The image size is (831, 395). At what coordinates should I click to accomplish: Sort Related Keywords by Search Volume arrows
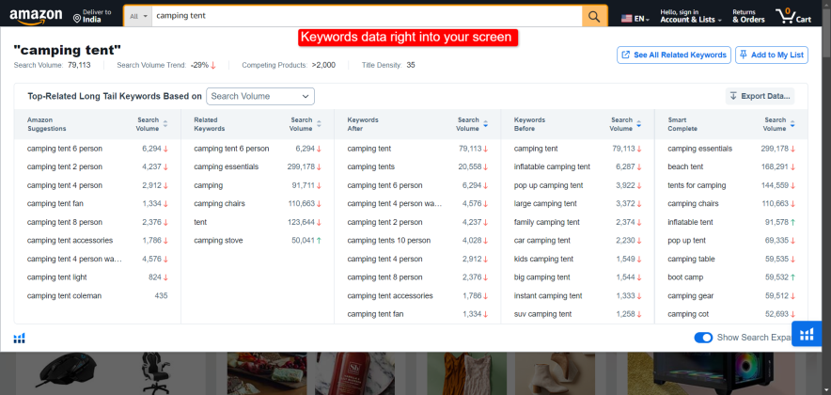(x=319, y=124)
